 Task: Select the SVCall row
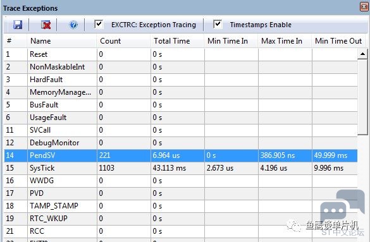180,130
